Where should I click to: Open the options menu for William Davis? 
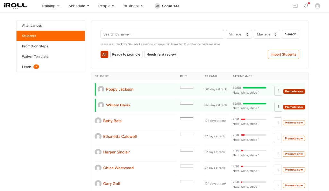point(278,107)
